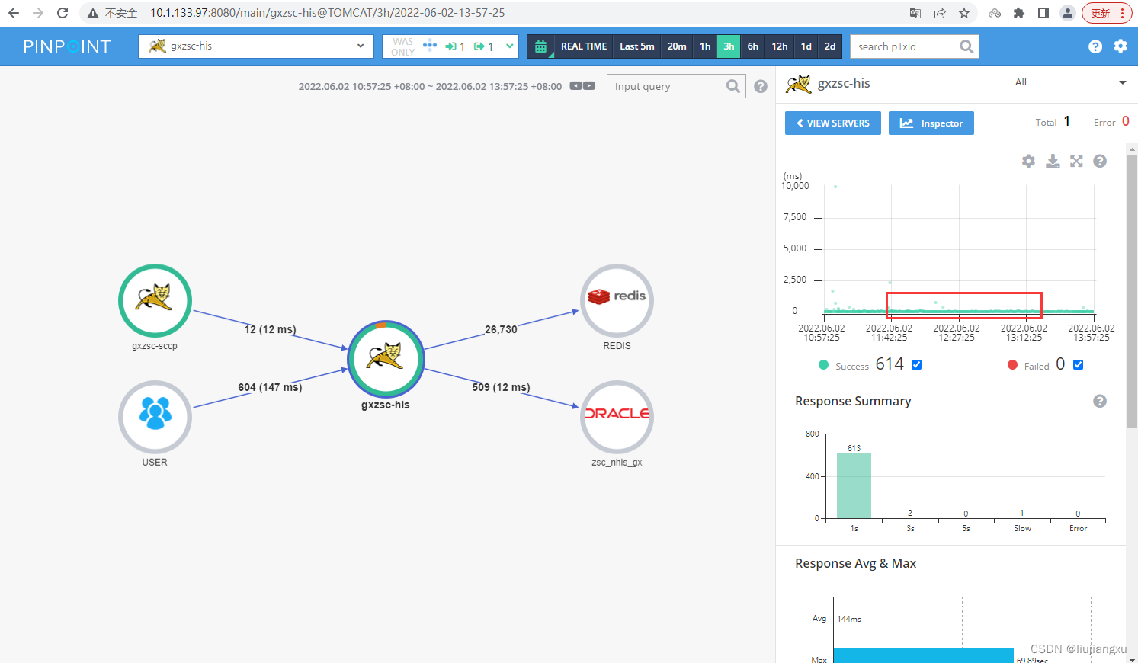This screenshot has width=1138, height=663.
Task: Open the gxzsc-his application dropdown
Action: click(x=256, y=46)
